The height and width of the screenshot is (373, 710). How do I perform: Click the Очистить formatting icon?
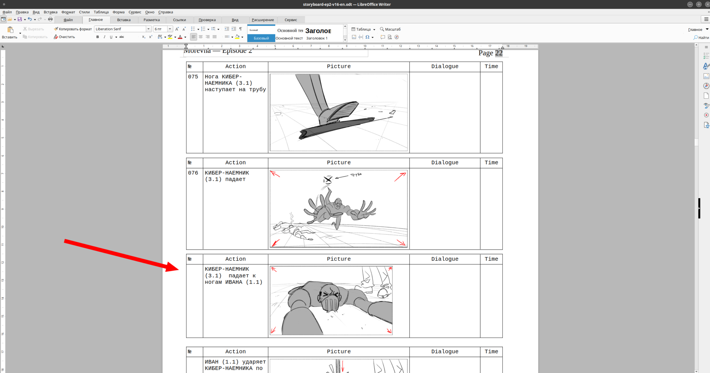[56, 37]
